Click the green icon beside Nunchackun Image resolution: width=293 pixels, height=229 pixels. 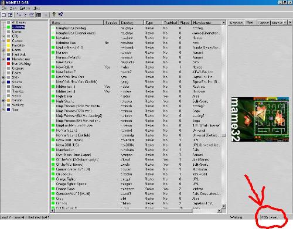(x=53, y=150)
